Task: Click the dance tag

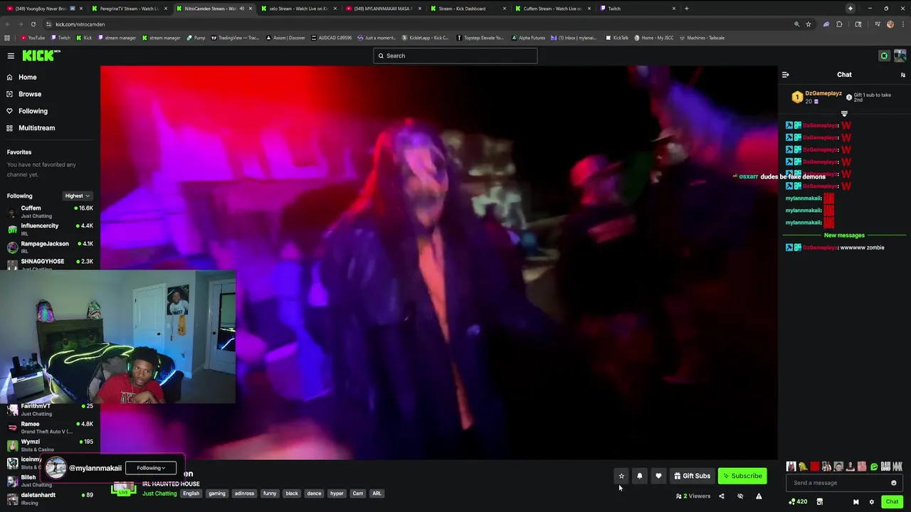Action: pyautogui.click(x=314, y=494)
